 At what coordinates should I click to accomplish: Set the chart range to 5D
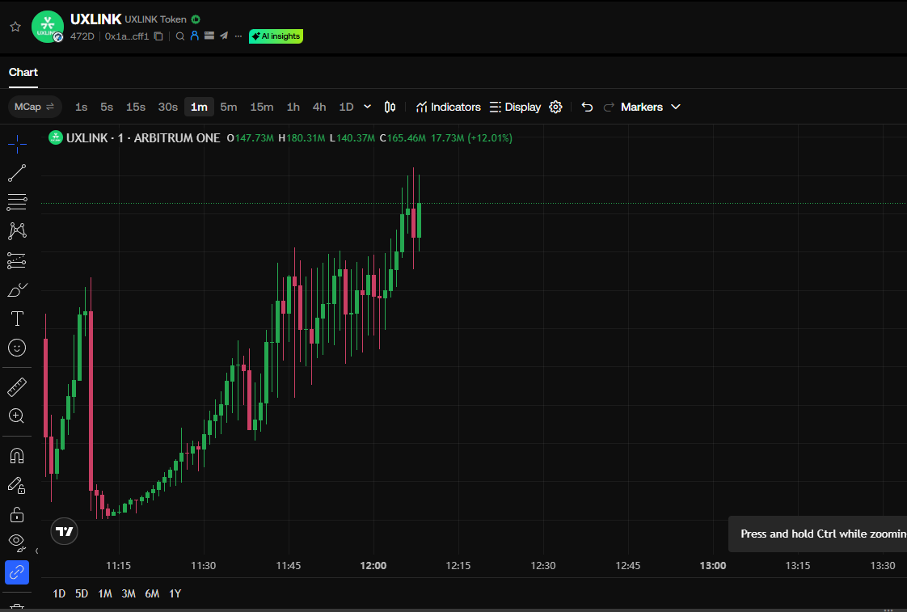pos(82,593)
